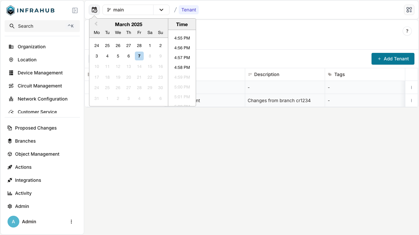Select 4:56 PM in the time list
This screenshot has height=235, width=419.
[x=182, y=48]
